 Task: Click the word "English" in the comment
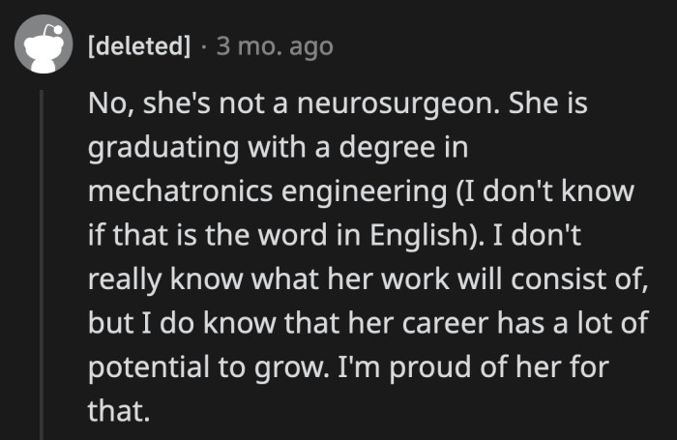click(x=421, y=235)
